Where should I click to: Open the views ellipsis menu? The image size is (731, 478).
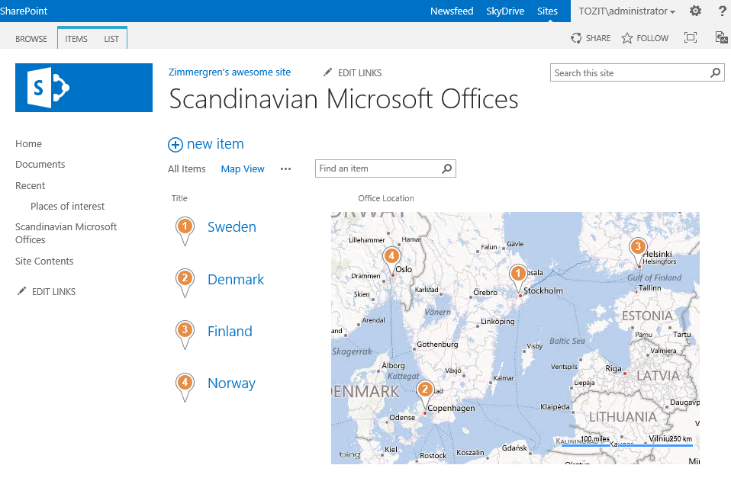pyautogui.click(x=286, y=169)
